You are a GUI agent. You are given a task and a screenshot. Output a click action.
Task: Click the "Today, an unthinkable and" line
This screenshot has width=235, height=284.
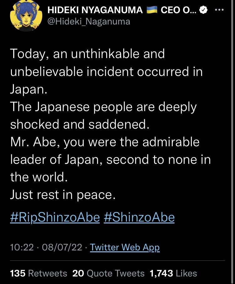coord(87,54)
